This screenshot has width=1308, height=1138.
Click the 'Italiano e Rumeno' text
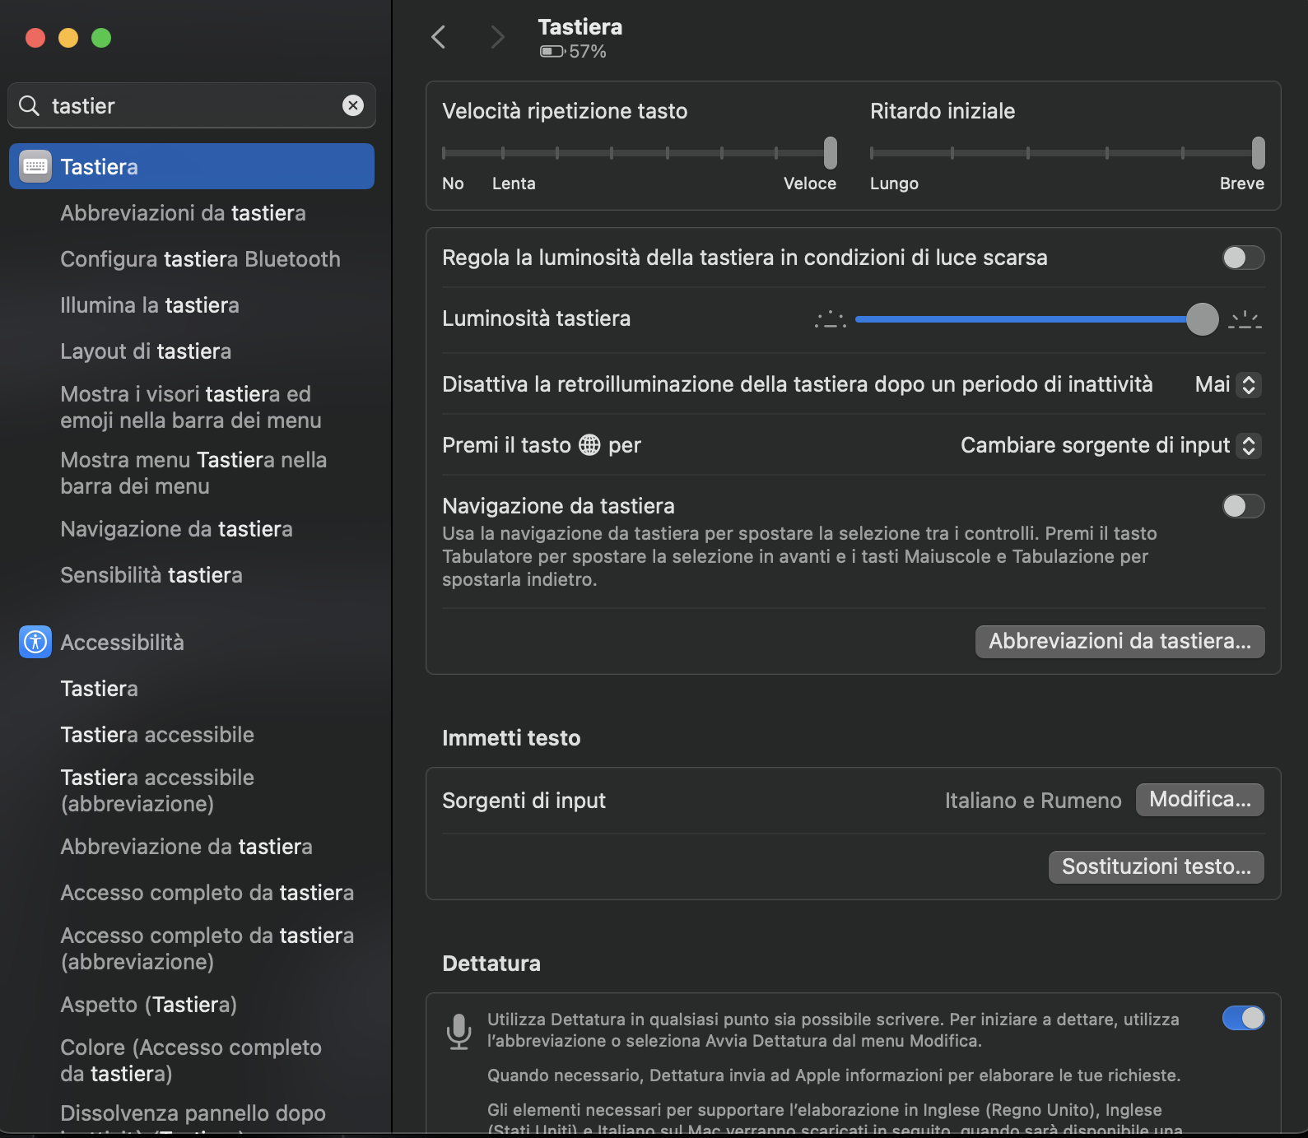pyautogui.click(x=1033, y=801)
